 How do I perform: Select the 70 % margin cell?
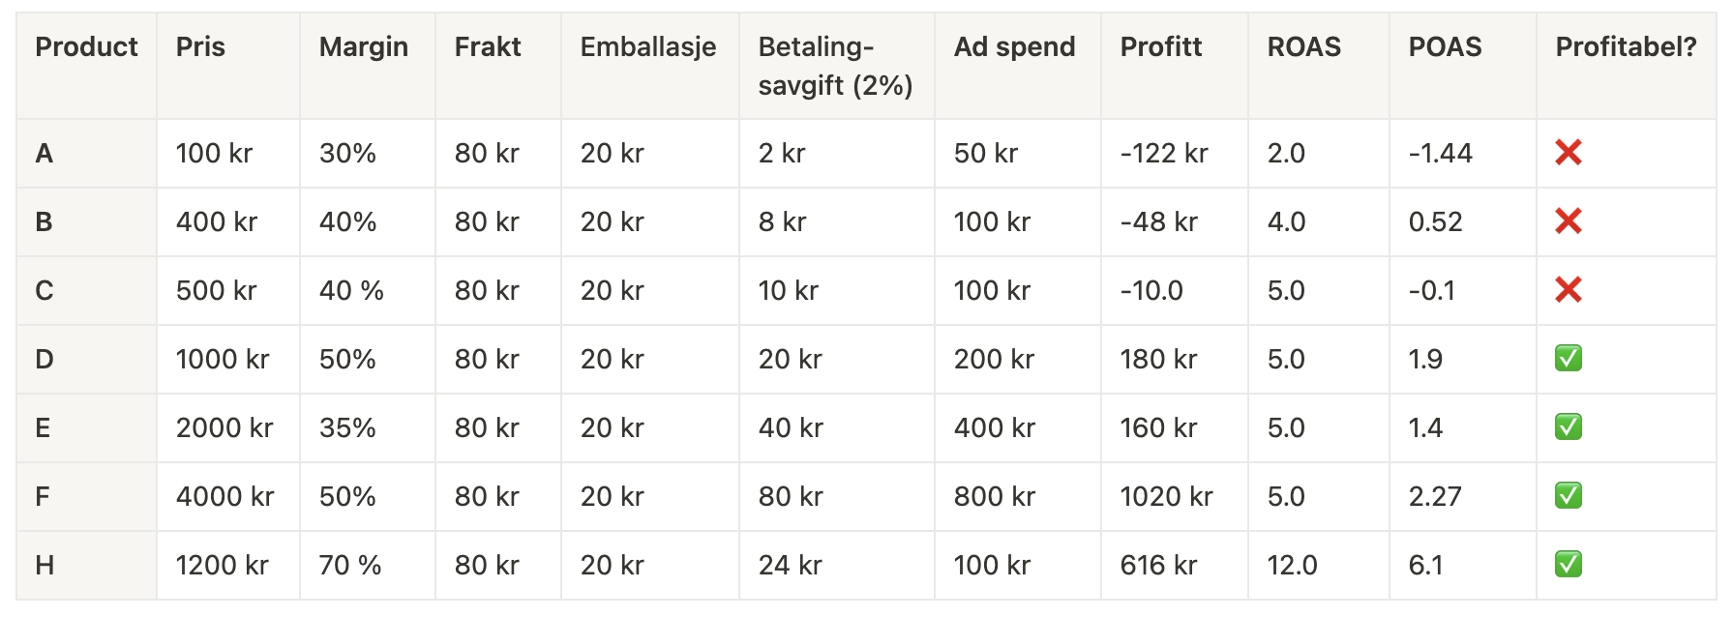coord(368,565)
